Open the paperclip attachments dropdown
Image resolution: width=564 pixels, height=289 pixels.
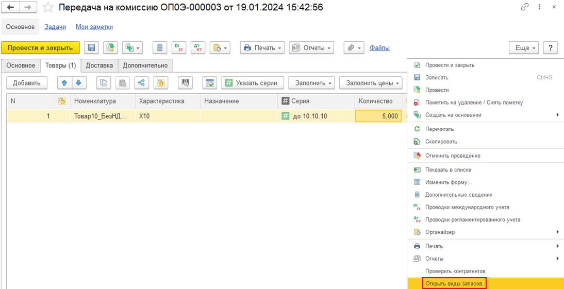click(354, 48)
